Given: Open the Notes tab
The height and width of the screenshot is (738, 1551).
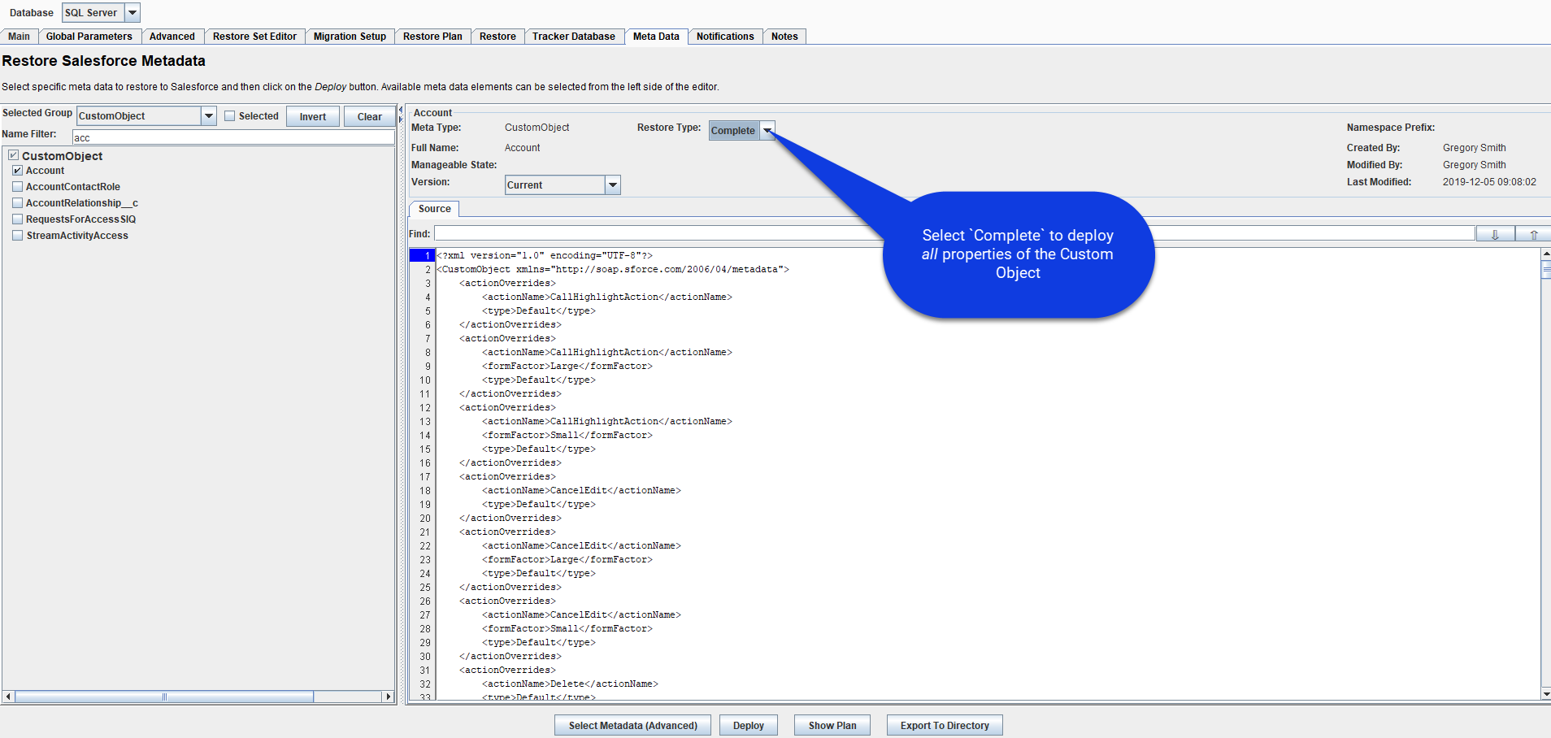Looking at the screenshot, I should (x=784, y=37).
